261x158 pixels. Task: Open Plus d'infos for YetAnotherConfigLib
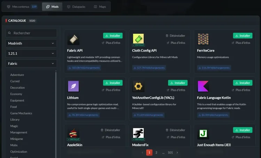pos(176,90)
